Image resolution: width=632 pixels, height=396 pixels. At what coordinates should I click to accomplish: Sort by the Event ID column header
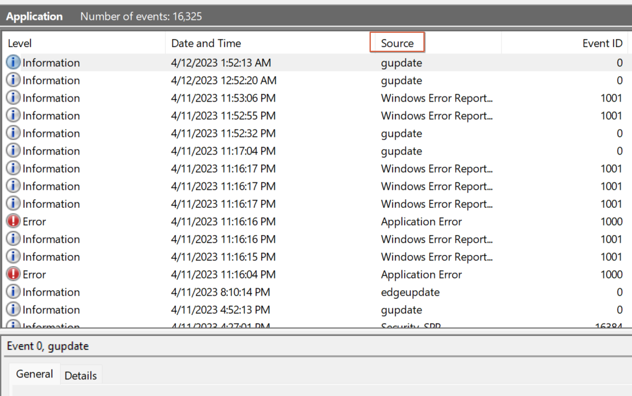(x=601, y=42)
